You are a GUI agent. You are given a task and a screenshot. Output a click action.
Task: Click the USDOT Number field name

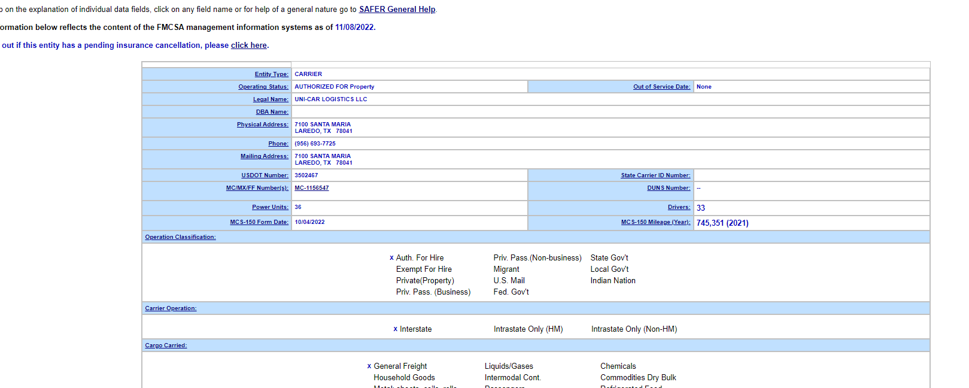(x=265, y=175)
